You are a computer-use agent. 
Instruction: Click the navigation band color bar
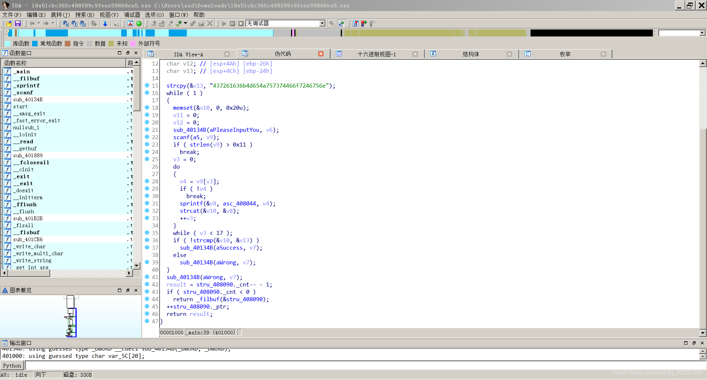tap(330, 33)
